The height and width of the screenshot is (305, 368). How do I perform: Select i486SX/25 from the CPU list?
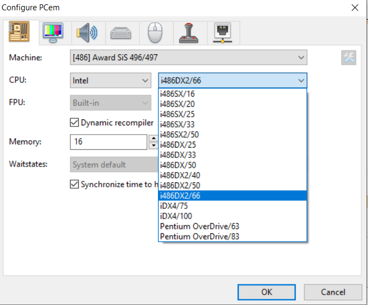point(233,115)
